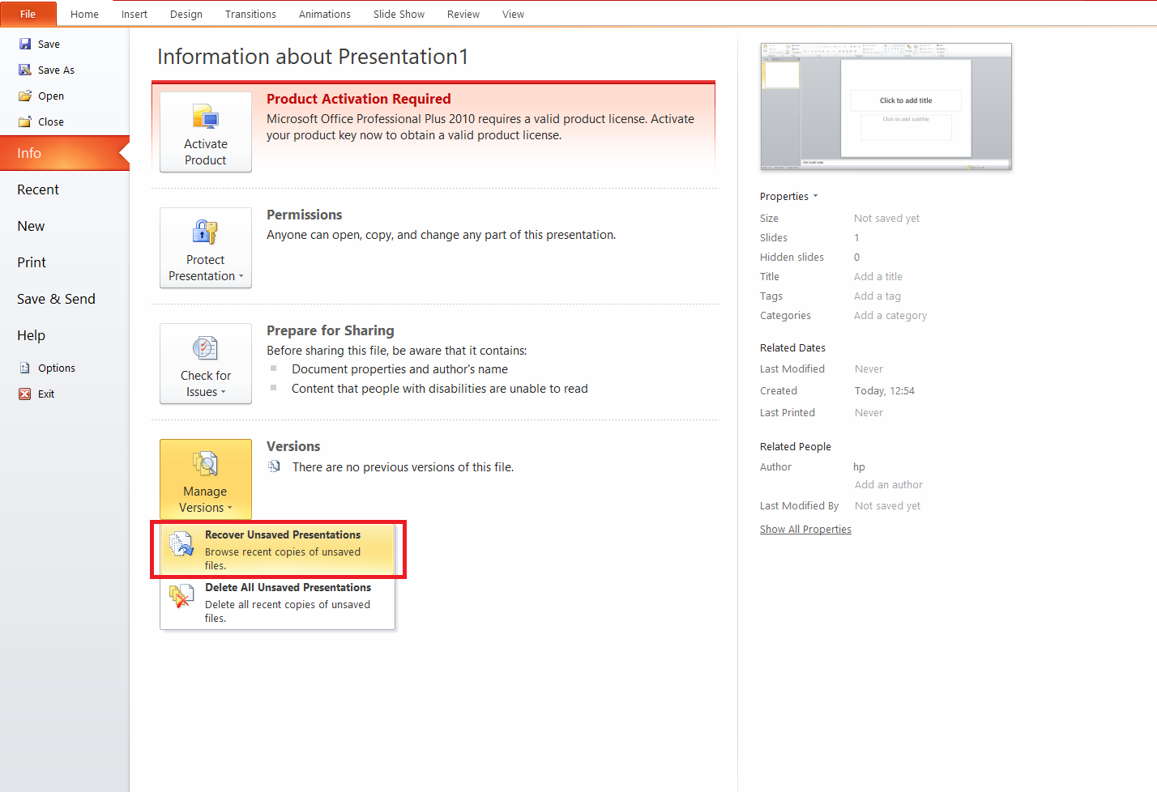Switch to the Transitions ribbon tab
Screen dimensions: 1157x792
click(x=250, y=14)
